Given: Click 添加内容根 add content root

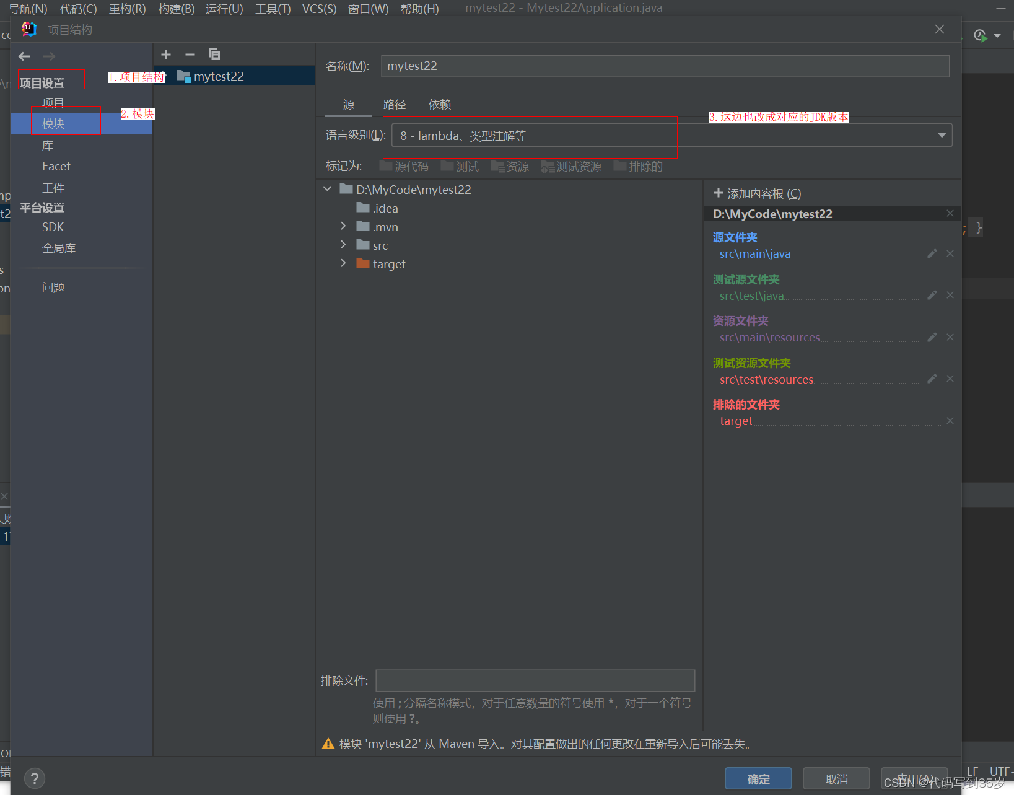Looking at the screenshot, I should click(758, 193).
